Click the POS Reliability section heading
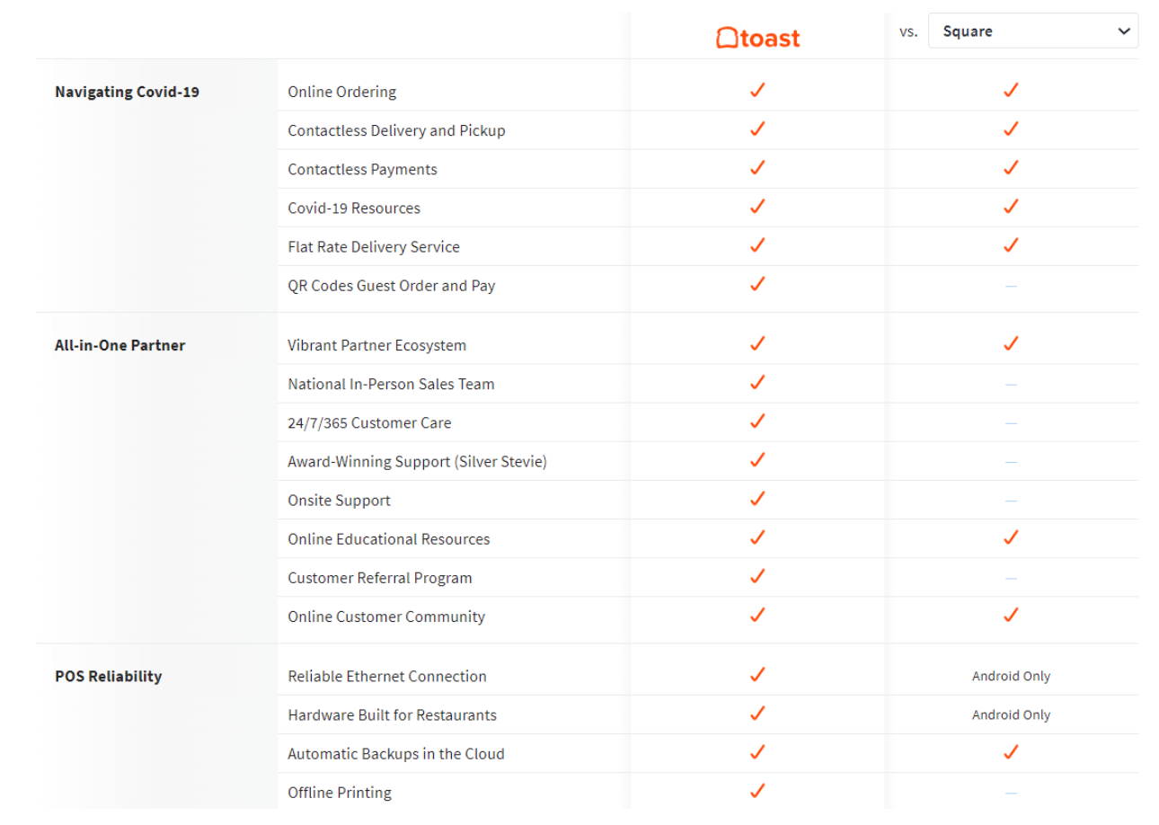This screenshot has width=1159, height=825. (108, 676)
